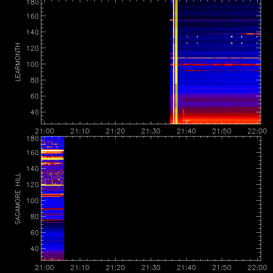Pick the 100 frequency label on SAGAMORE HILL plot
The width and height of the screenshot is (273, 273).
32,201
